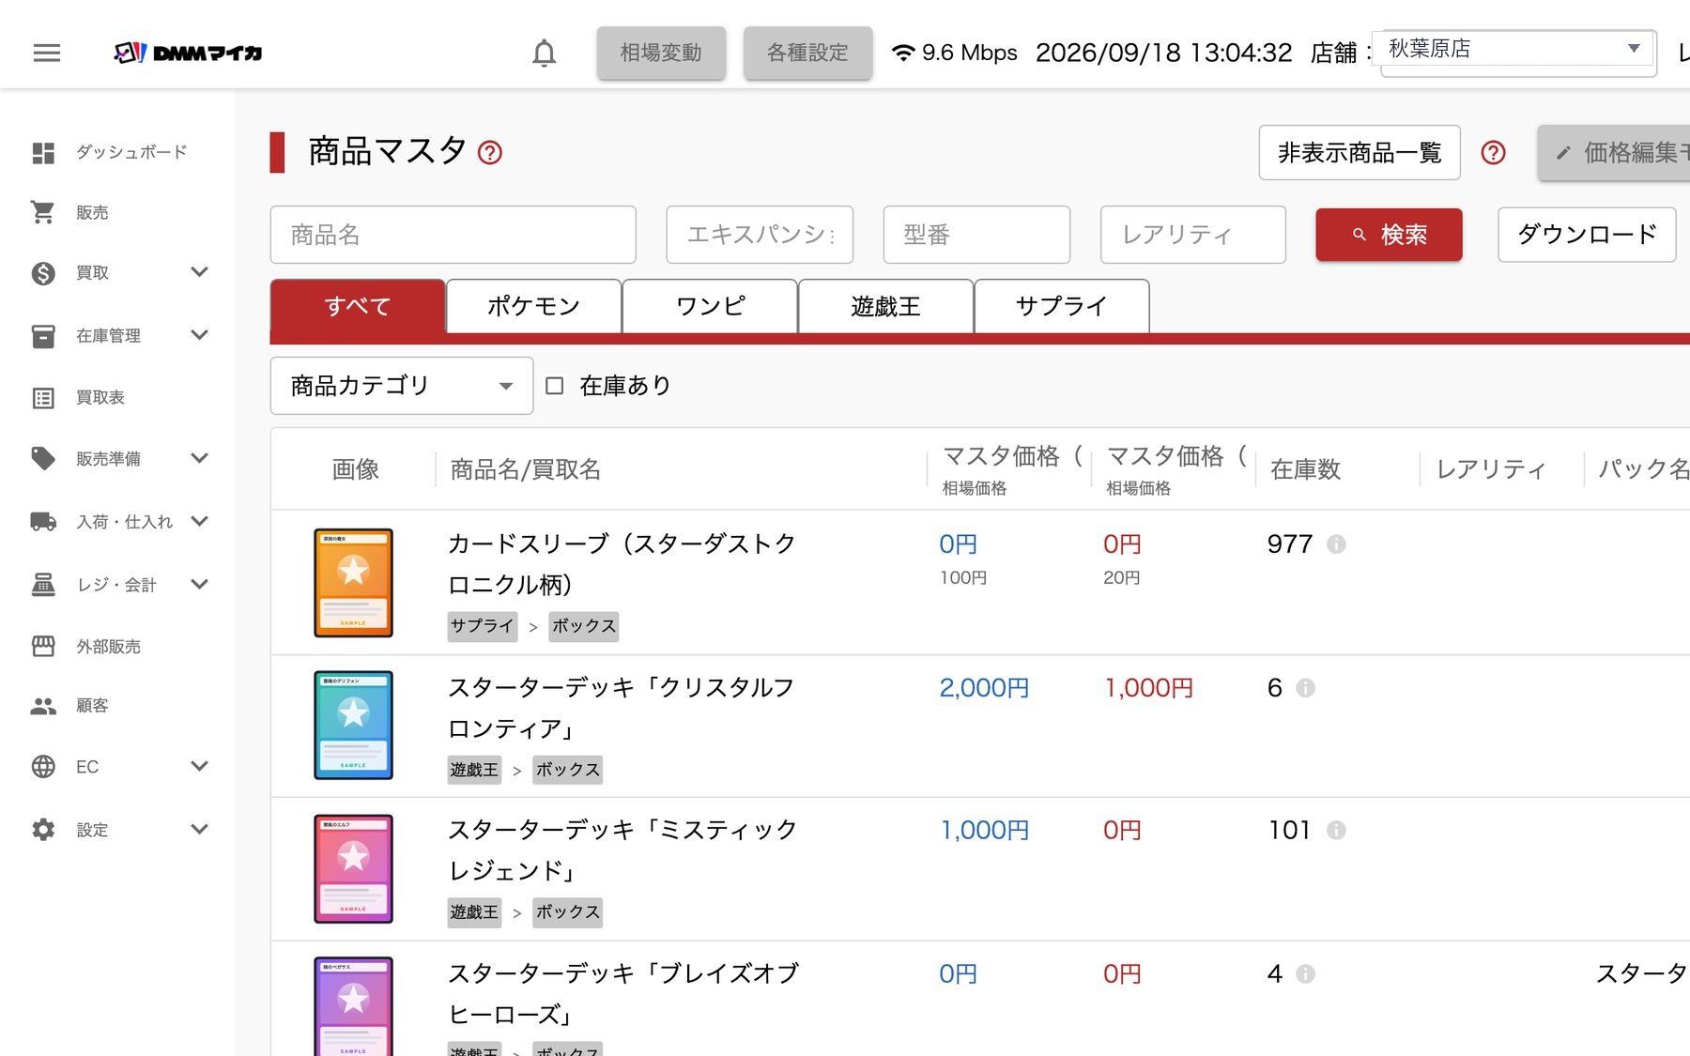Image resolution: width=1690 pixels, height=1056 pixels.
Task: Open the orange カードスリーブ product thumbnail
Action: tap(353, 583)
